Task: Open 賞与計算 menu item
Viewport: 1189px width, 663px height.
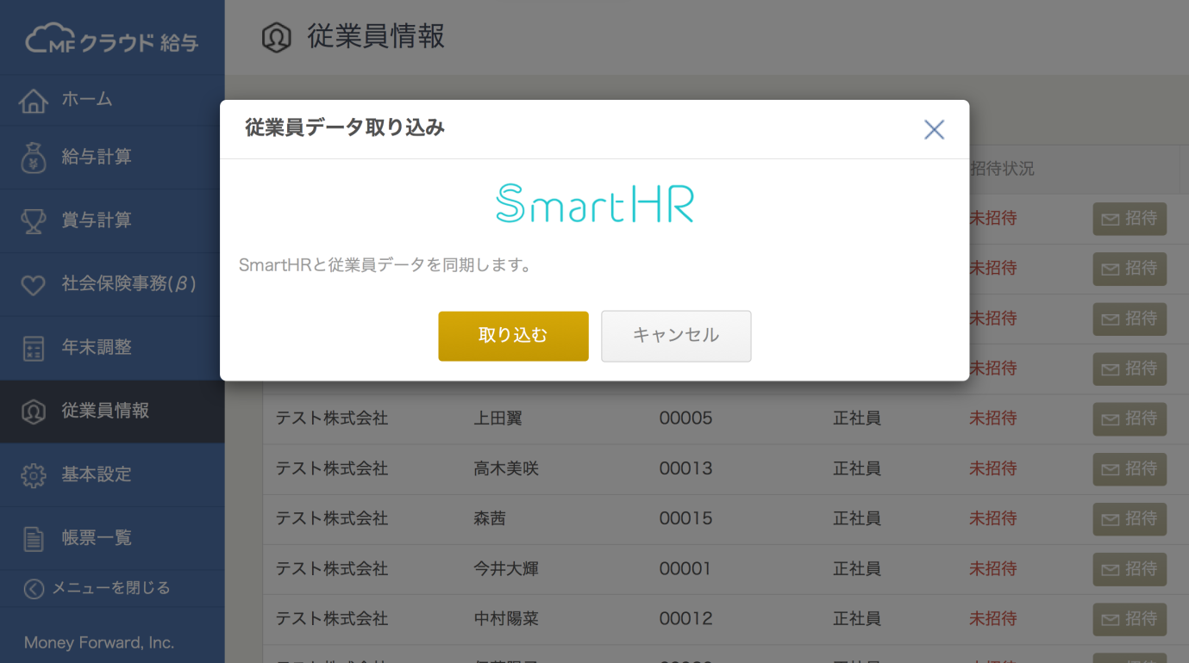Action: [112, 220]
